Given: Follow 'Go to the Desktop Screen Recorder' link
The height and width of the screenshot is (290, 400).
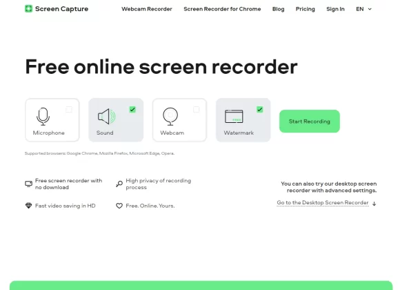Looking at the screenshot, I should tap(323, 202).
